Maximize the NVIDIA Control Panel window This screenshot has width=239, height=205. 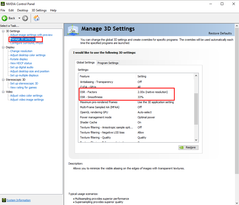(222, 4)
